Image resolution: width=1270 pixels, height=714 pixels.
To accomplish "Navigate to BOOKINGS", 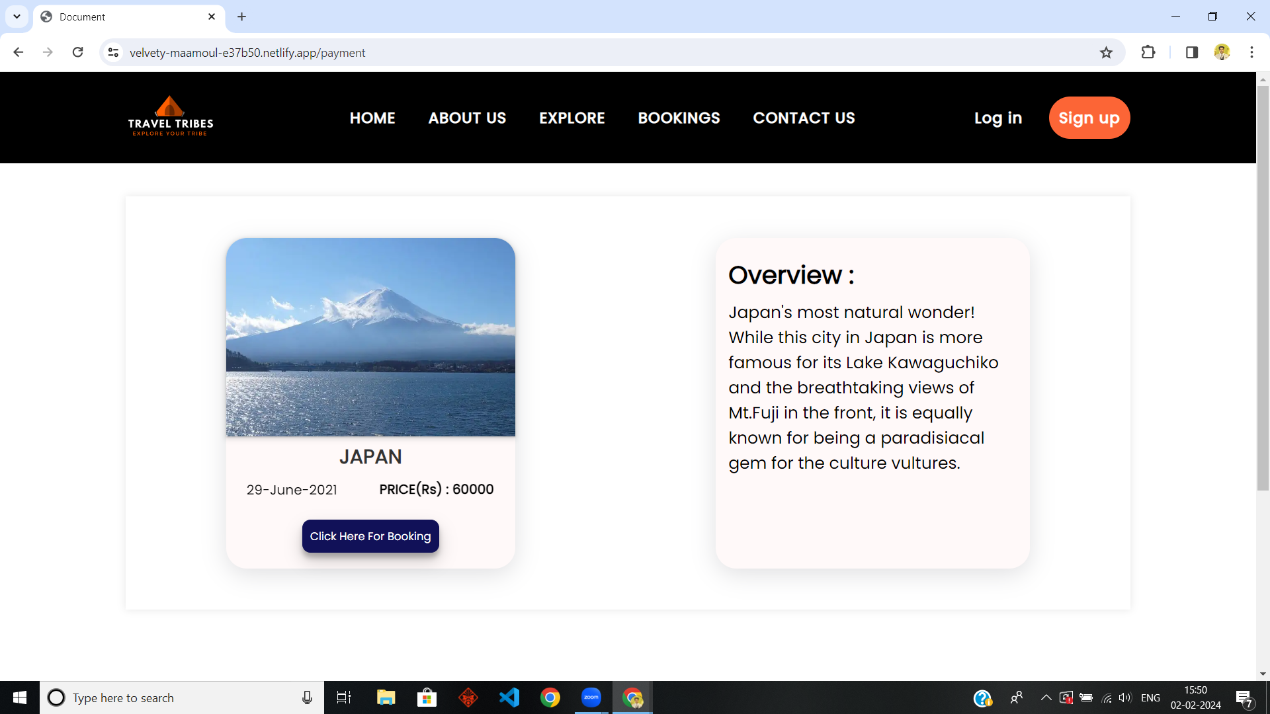I will pyautogui.click(x=679, y=118).
